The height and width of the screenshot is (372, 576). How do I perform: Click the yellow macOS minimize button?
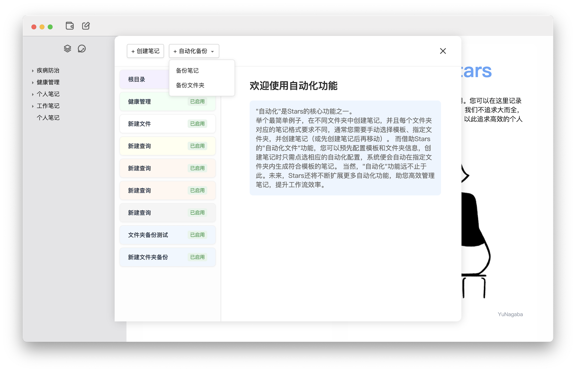pyautogui.click(x=42, y=27)
